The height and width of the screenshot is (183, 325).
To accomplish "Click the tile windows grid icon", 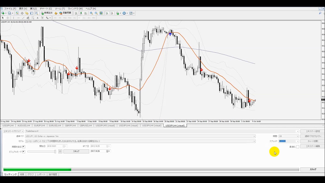I will tap(101, 13).
